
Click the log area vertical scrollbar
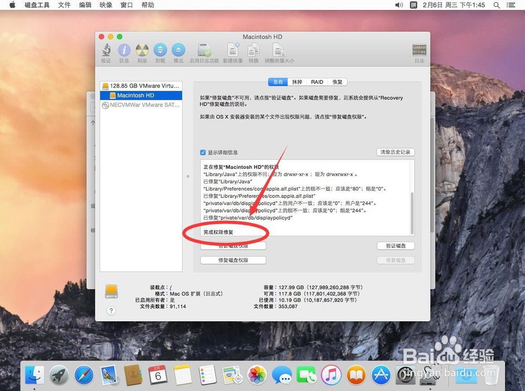(x=412, y=213)
